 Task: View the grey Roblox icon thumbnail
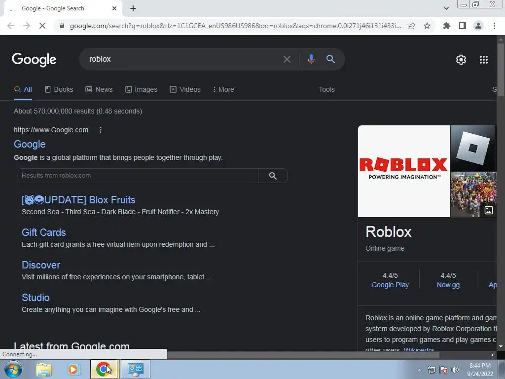point(473,148)
